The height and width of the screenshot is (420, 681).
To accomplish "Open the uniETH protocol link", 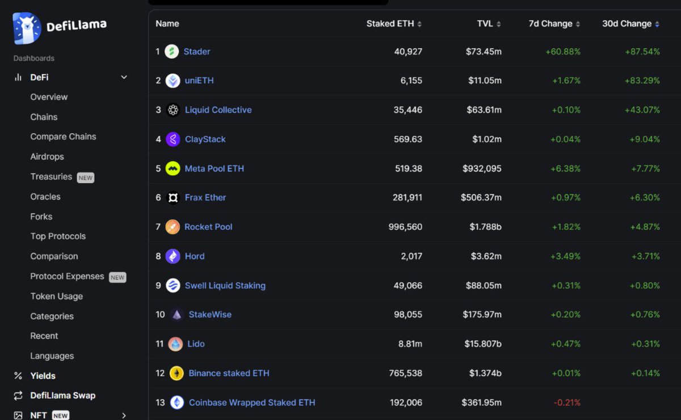I will pos(199,80).
